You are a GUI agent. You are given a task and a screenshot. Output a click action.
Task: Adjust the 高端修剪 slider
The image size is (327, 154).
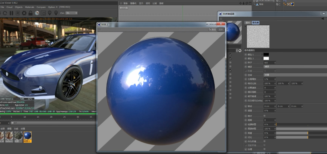tap(302, 129)
